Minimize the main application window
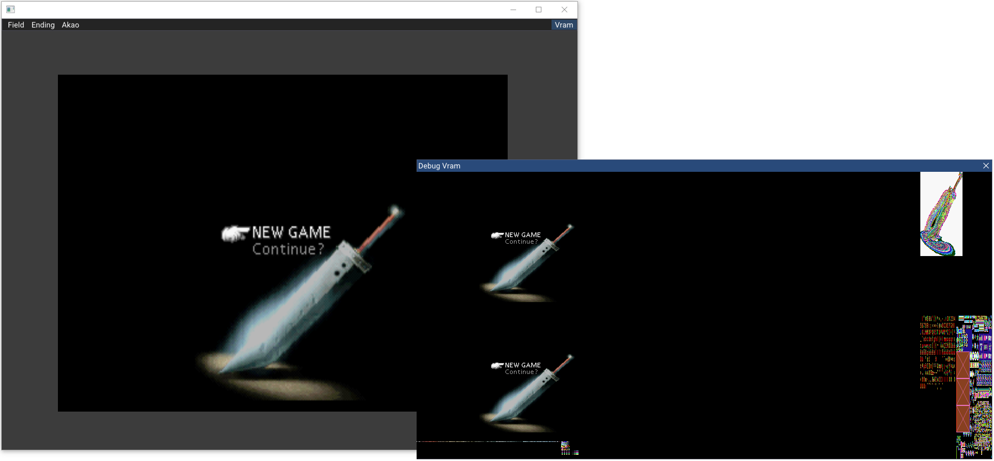The height and width of the screenshot is (461, 994). coord(513,10)
